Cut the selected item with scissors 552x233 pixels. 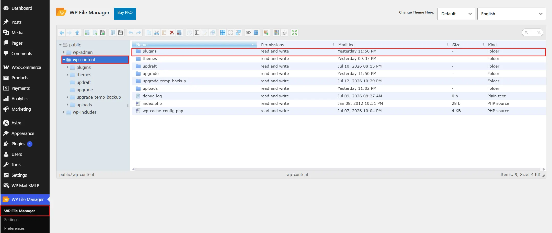[x=156, y=33]
